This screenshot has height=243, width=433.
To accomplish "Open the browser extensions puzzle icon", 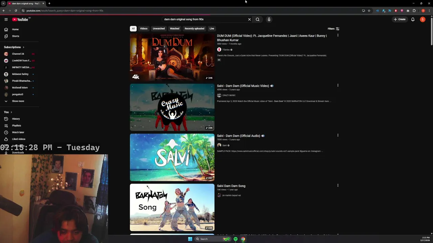I will pos(414,10).
